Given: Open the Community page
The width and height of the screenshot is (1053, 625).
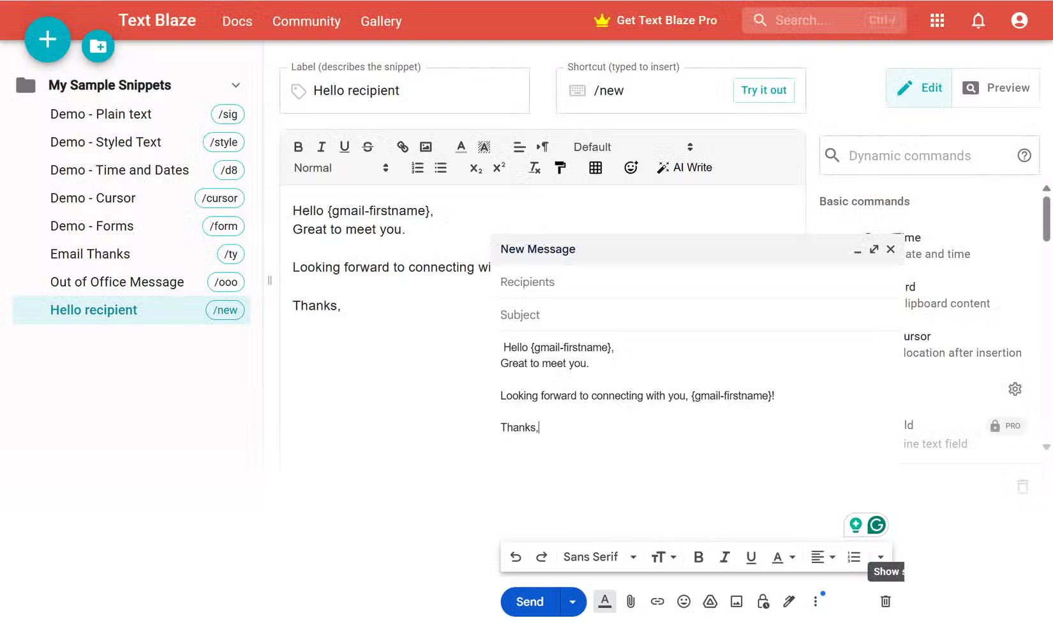Looking at the screenshot, I should [306, 20].
